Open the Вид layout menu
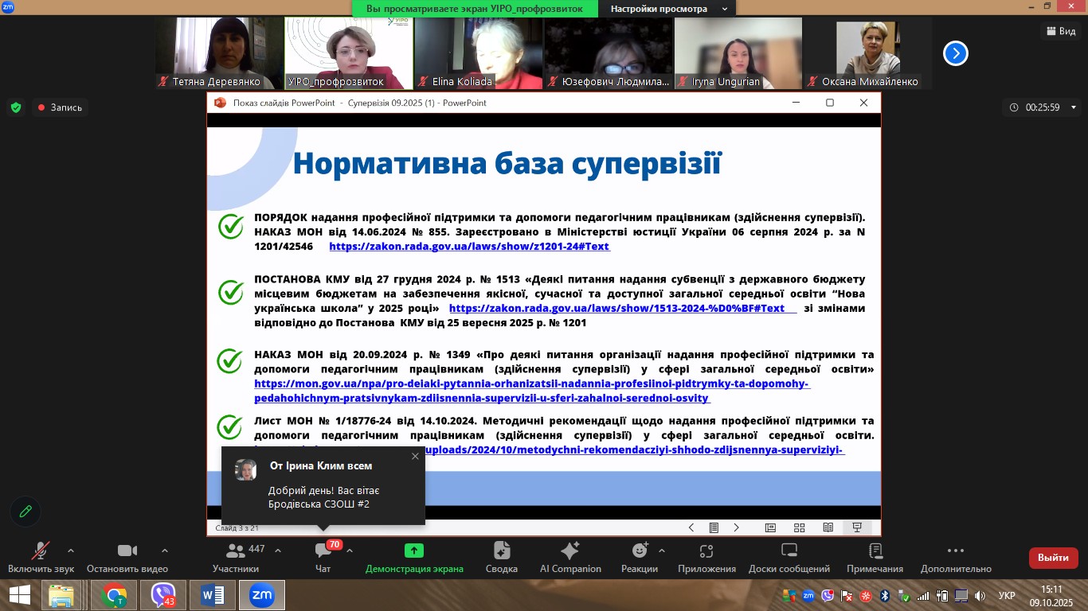This screenshot has height=611, width=1088. 1060,31
